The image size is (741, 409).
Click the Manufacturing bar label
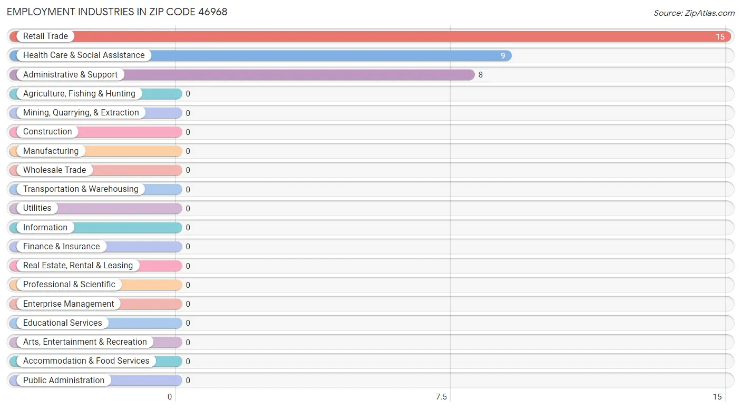[x=51, y=151]
